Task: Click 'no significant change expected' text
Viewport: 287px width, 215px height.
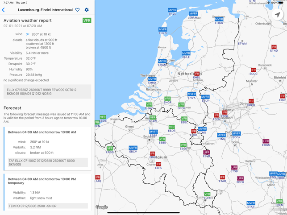Action: [x=26, y=80]
